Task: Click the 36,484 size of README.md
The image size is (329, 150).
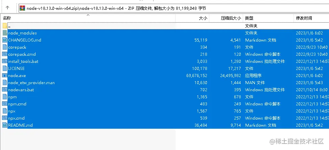Action: pos(201,125)
